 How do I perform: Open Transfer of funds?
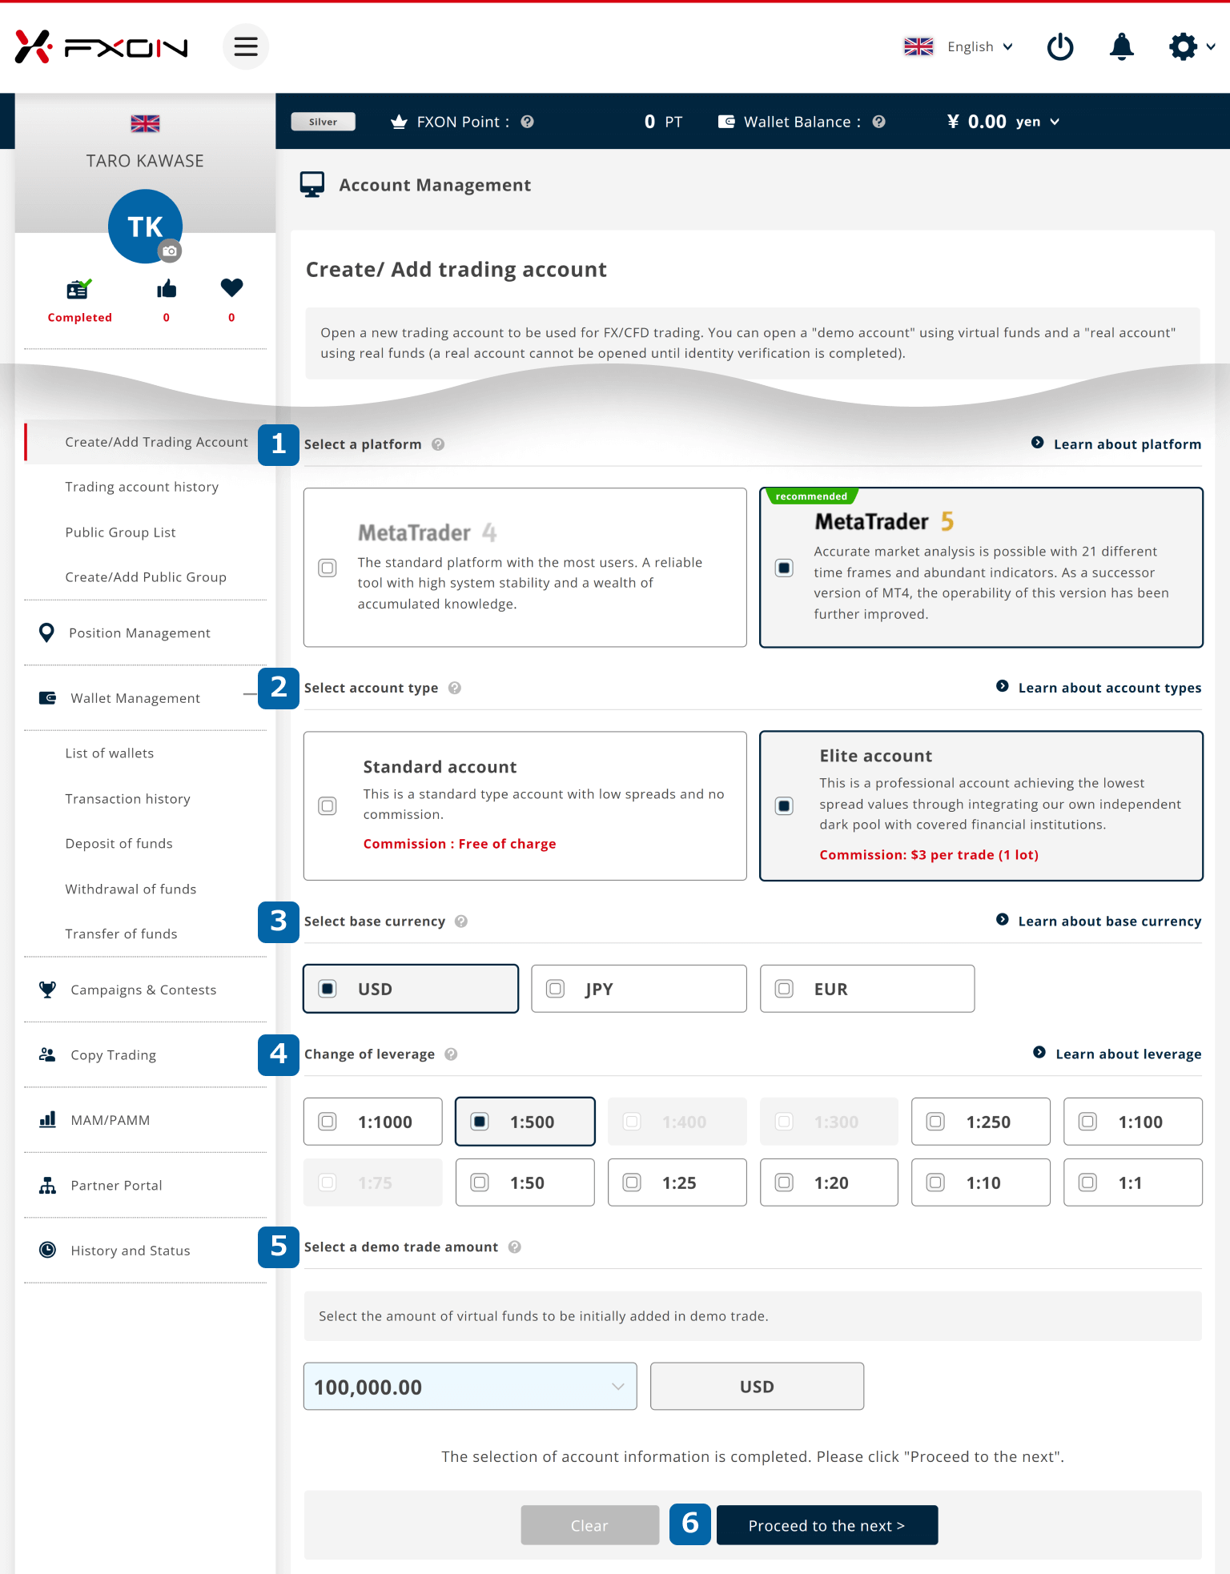coord(121,934)
